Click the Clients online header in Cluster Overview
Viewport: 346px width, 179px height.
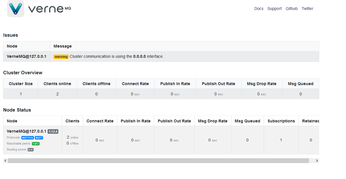coord(57,84)
